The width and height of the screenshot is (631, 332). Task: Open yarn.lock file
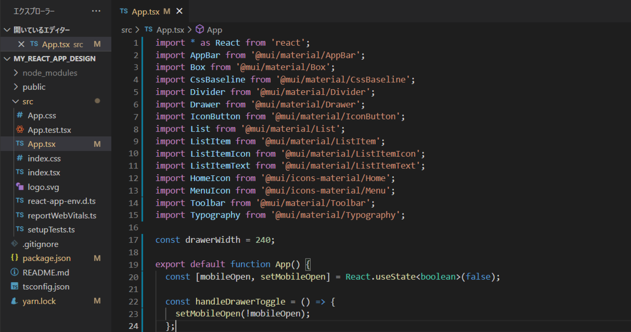click(39, 301)
